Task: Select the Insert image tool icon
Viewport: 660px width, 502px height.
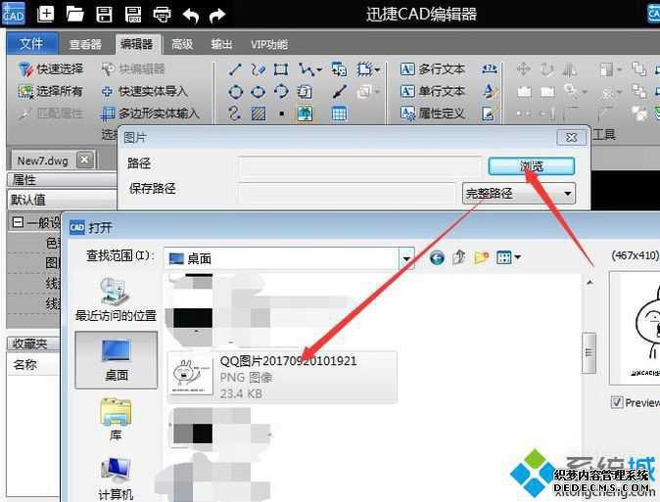Action: click(x=306, y=114)
